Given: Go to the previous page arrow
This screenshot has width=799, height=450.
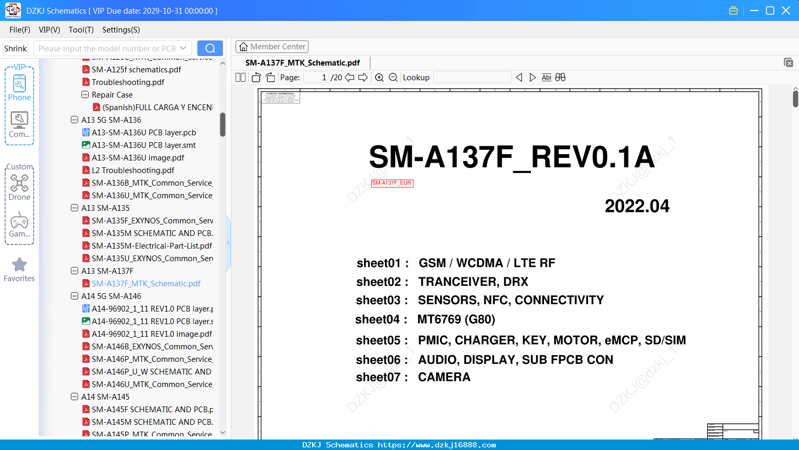Looking at the screenshot, I should (349, 78).
